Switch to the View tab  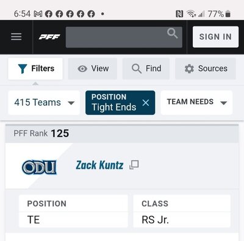(93, 69)
